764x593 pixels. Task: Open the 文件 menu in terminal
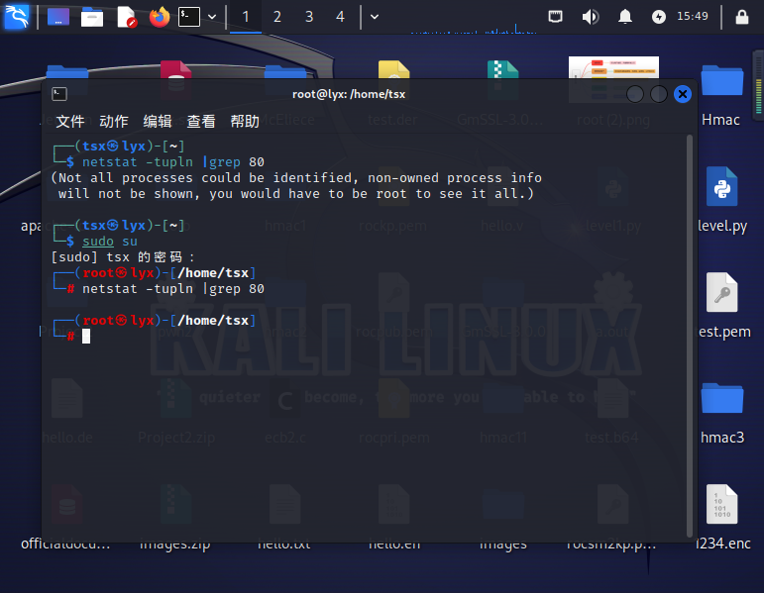70,121
